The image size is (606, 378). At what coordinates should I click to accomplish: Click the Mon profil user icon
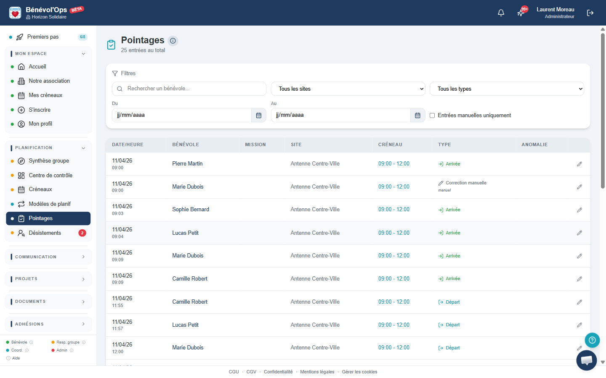21,124
